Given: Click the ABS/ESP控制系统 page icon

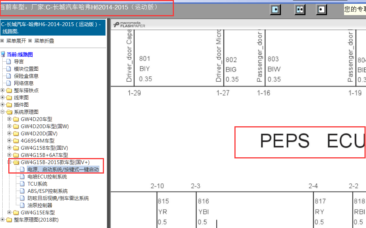Looking at the screenshot, I should pyautogui.click(x=22, y=191).
